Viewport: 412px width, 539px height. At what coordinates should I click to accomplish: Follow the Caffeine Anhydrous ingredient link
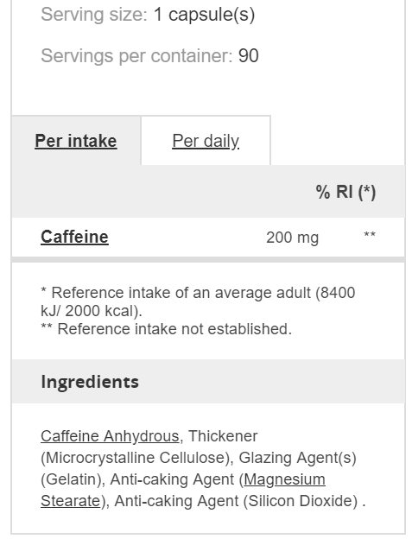[110, 436]
